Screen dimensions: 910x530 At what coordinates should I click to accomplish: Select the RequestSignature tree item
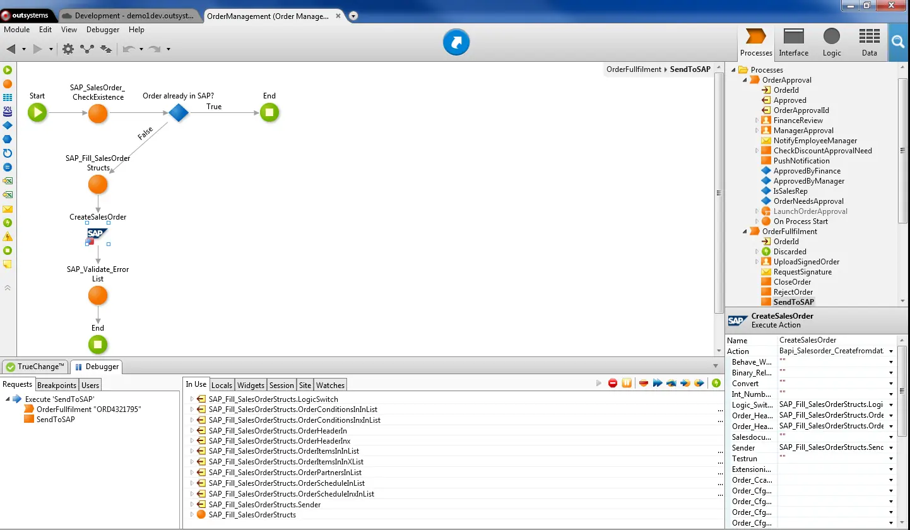coord(803,272)
